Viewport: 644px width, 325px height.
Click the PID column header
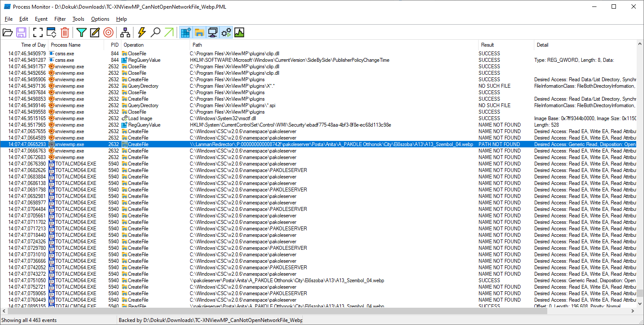pyautogui.click(x=112, y=45)
